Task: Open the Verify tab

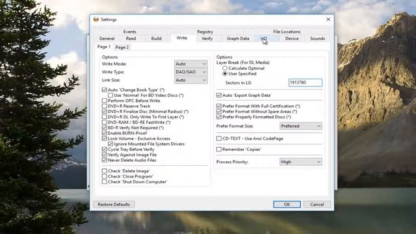Action: (207, 38)
